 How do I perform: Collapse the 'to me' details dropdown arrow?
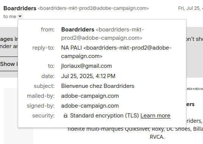pos(20,16)
